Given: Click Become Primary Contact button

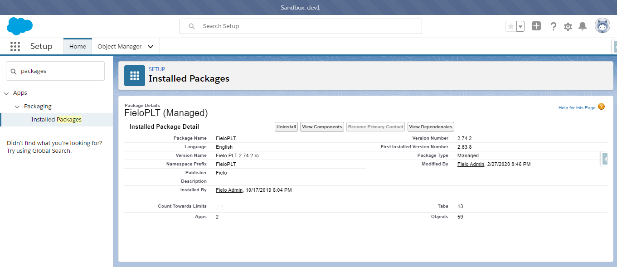Looking at the screenshot, I should click(375, 127).
